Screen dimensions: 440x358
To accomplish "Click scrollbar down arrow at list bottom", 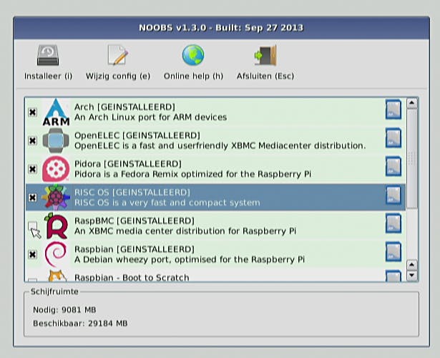I will 411,276.
